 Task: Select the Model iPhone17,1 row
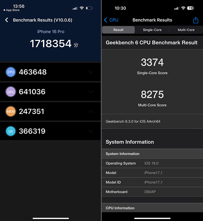[152, 173]
